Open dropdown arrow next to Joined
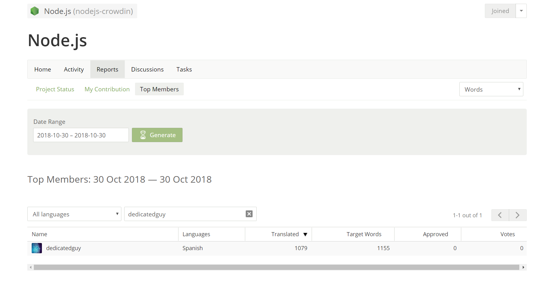This screenshot has height=282, width=546. pos(521,11)
